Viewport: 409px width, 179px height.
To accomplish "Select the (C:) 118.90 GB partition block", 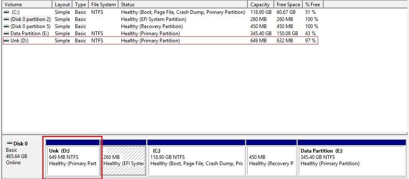I will [196, 157].
